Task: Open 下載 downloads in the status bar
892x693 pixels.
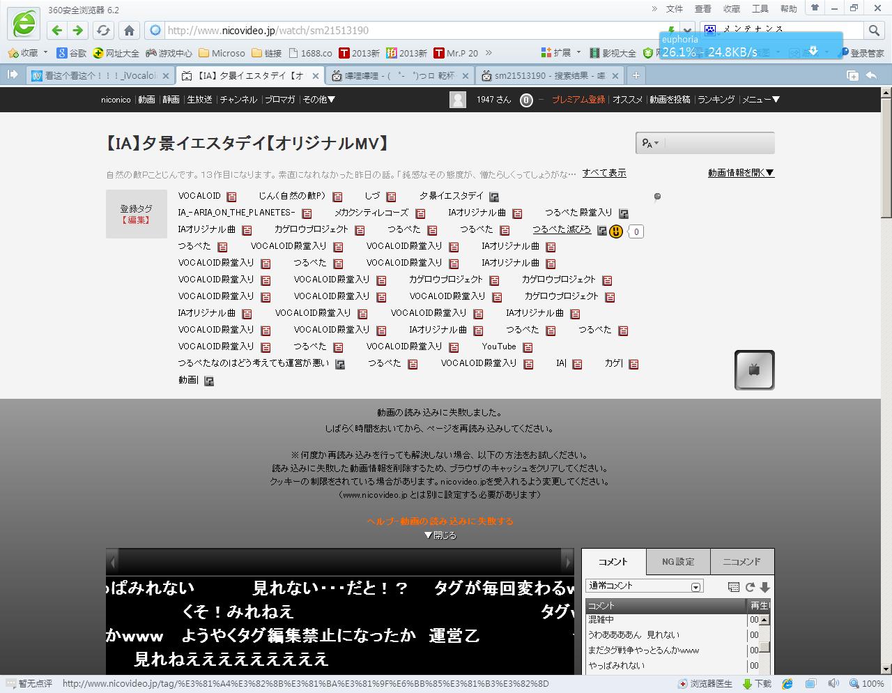Action: (757, 684)
